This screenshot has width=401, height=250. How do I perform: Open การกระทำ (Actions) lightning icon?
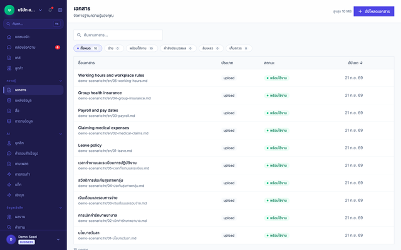(x=9, y=174)
